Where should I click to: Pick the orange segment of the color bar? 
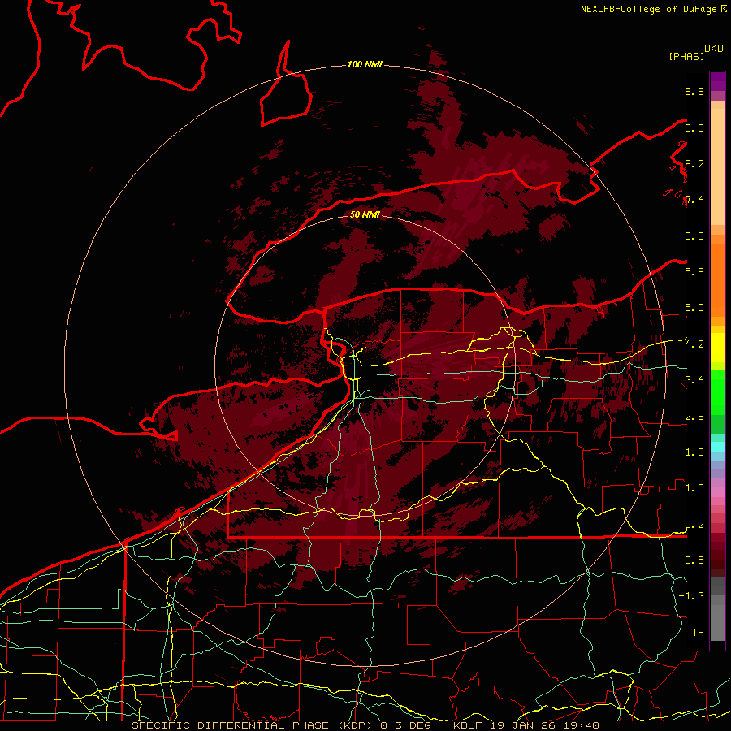tap(717, 279)
